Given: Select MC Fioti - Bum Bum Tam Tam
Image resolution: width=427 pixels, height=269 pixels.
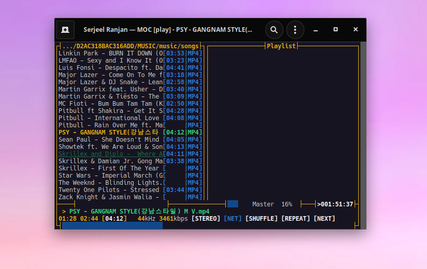Looking at the screenshot, I should (x=130, y=104).
